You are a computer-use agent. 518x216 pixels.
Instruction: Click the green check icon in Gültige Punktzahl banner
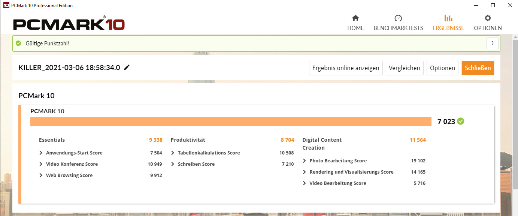tap(18, 43)
